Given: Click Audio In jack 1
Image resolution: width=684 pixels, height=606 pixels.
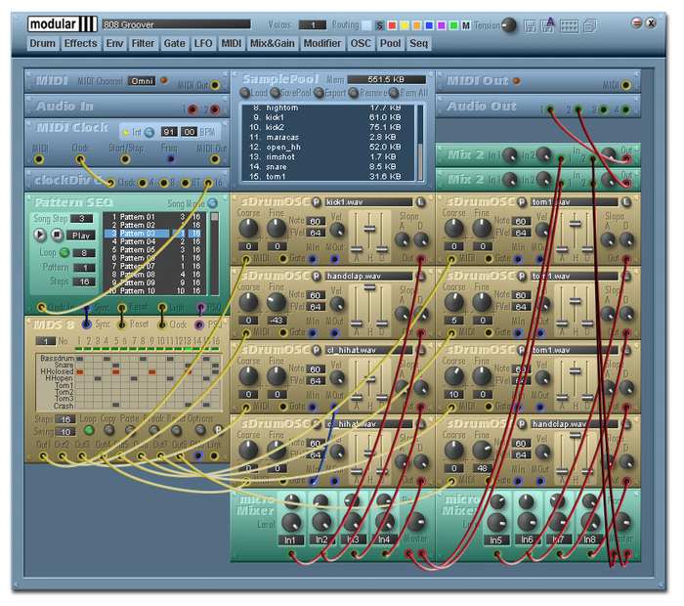Looking at the screenshot, I should (x=192, y=109).
